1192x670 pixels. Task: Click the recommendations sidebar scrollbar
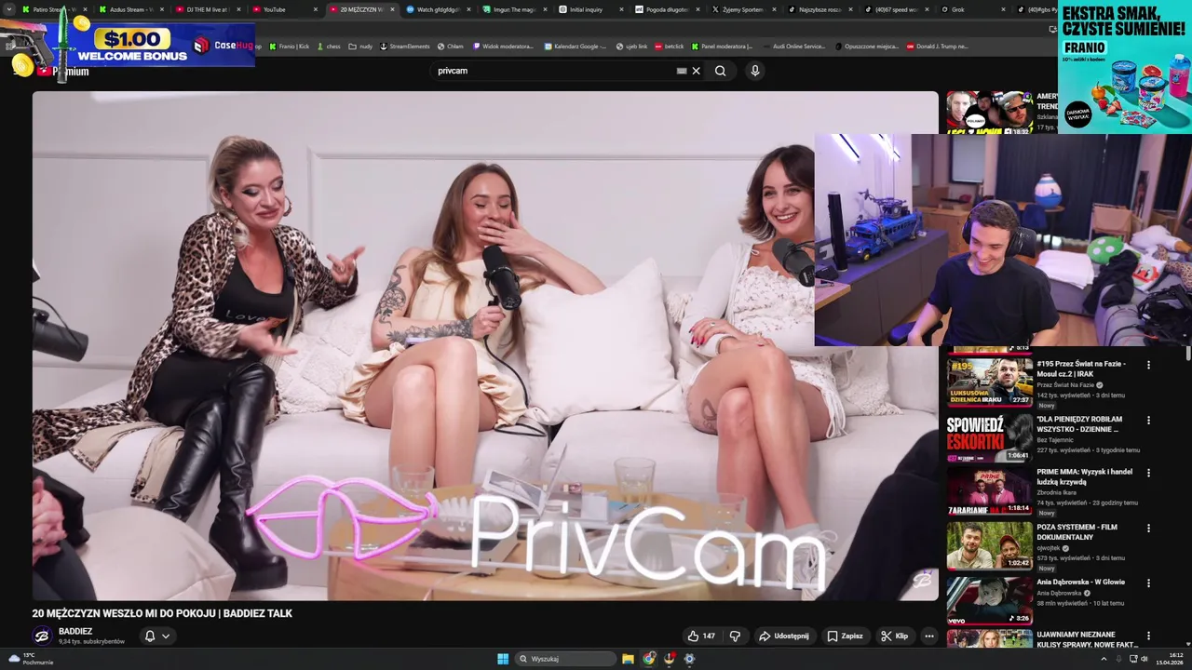click(1188, 354)
